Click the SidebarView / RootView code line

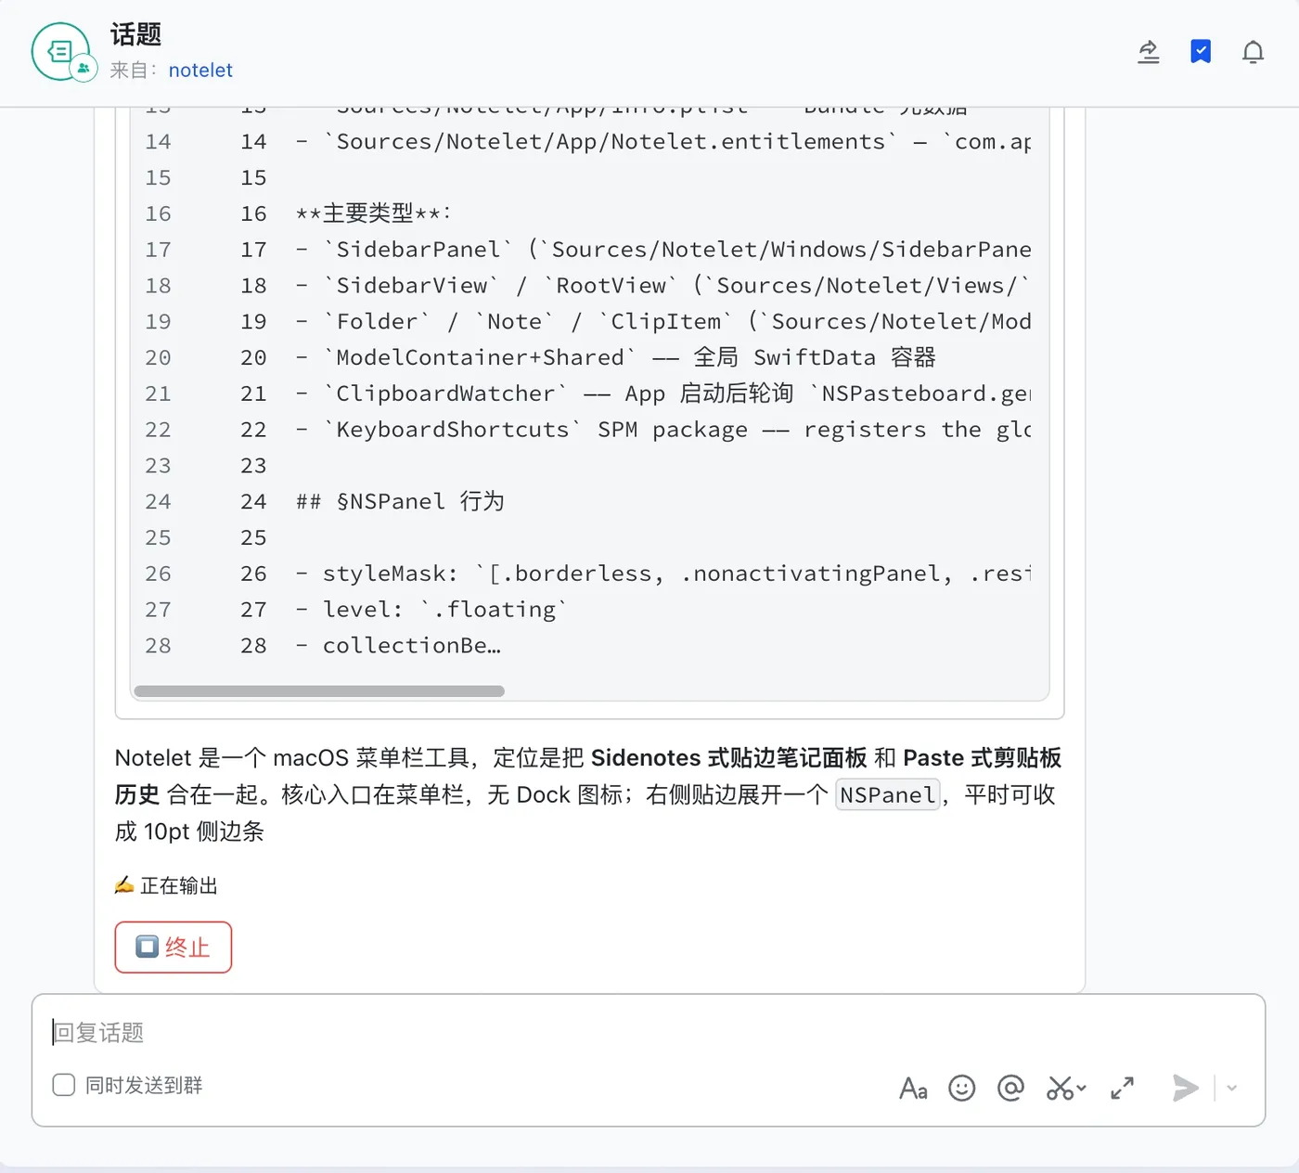pos(662,286)
